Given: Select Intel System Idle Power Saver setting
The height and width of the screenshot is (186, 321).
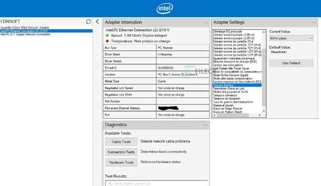Looking at the screenshot, I should 231,68.
